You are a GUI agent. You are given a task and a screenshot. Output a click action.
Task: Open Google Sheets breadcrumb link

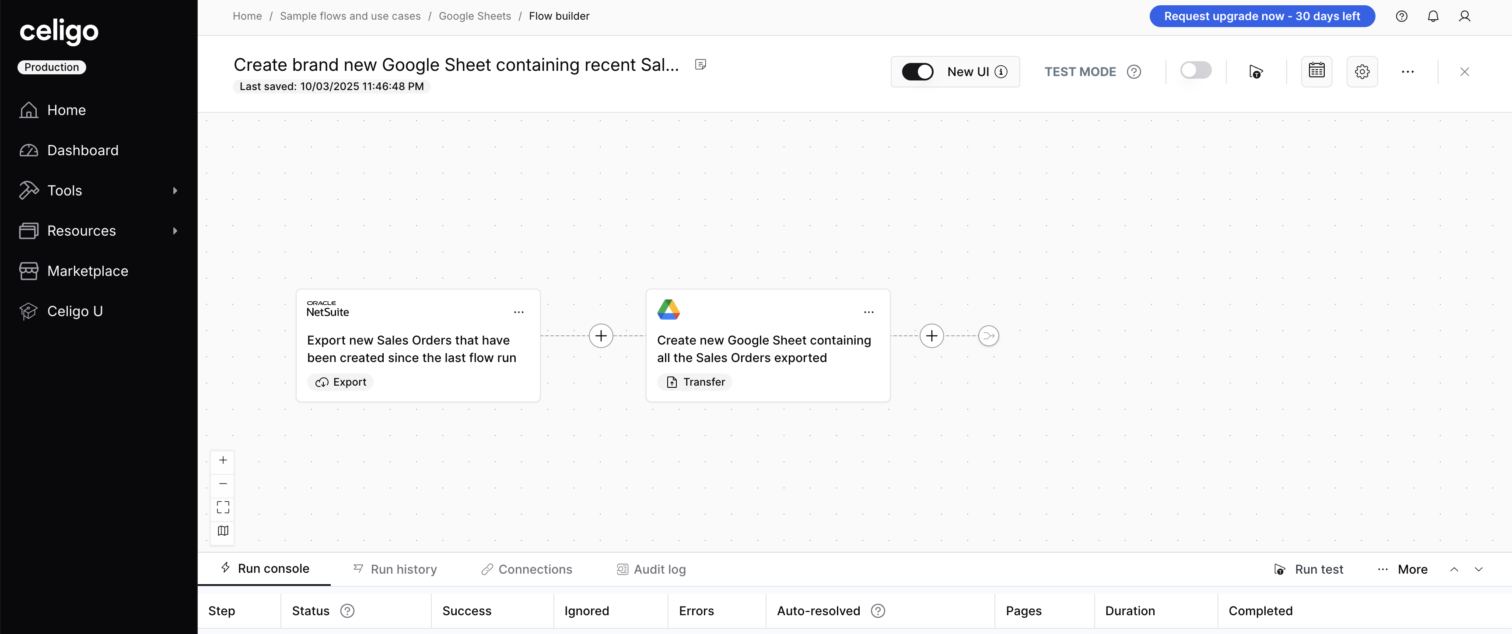click(474, 16)
